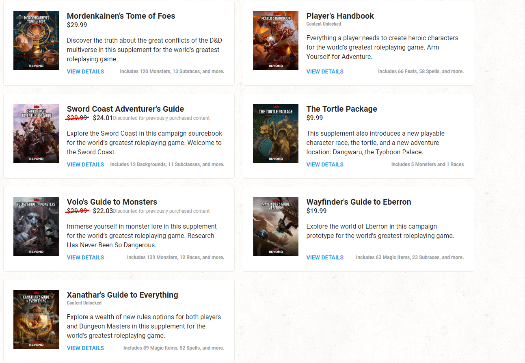Click 'Includes 89 Magic Items, 52 Spells' text
525x363 pixels.
tap(174, 348)
